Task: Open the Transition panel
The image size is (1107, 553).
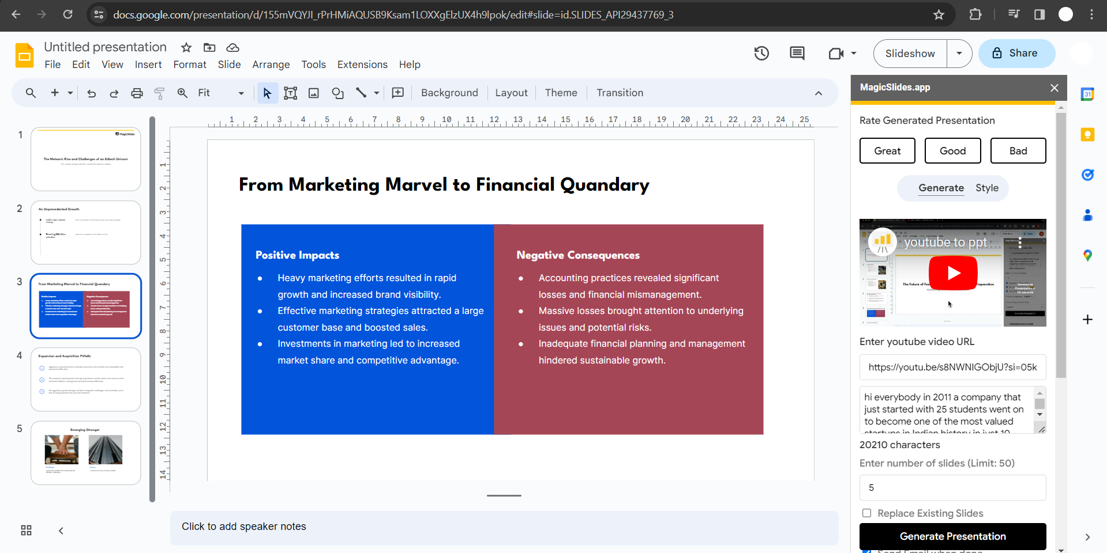Action: (x=620, y=93)
